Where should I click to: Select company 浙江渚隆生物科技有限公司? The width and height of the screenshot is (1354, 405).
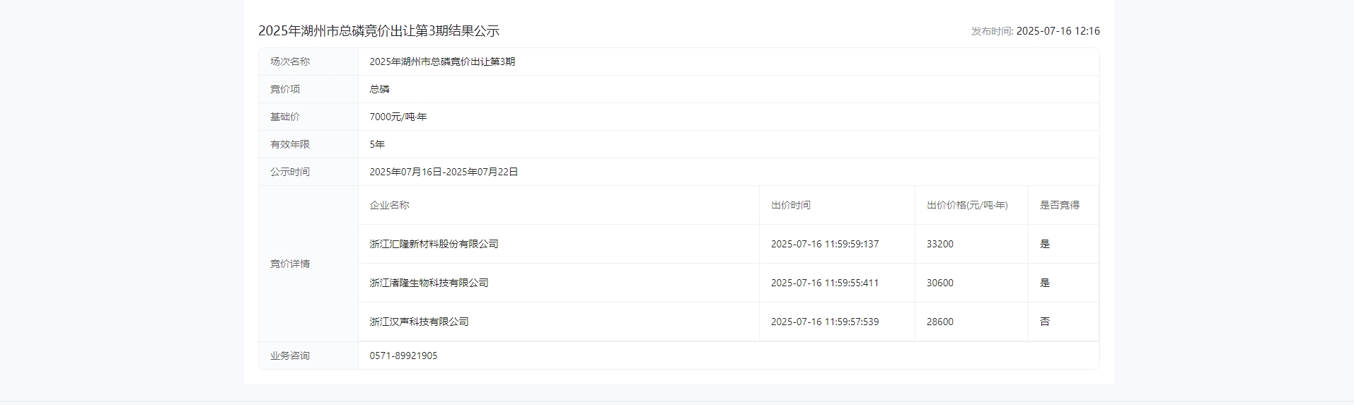429,283
